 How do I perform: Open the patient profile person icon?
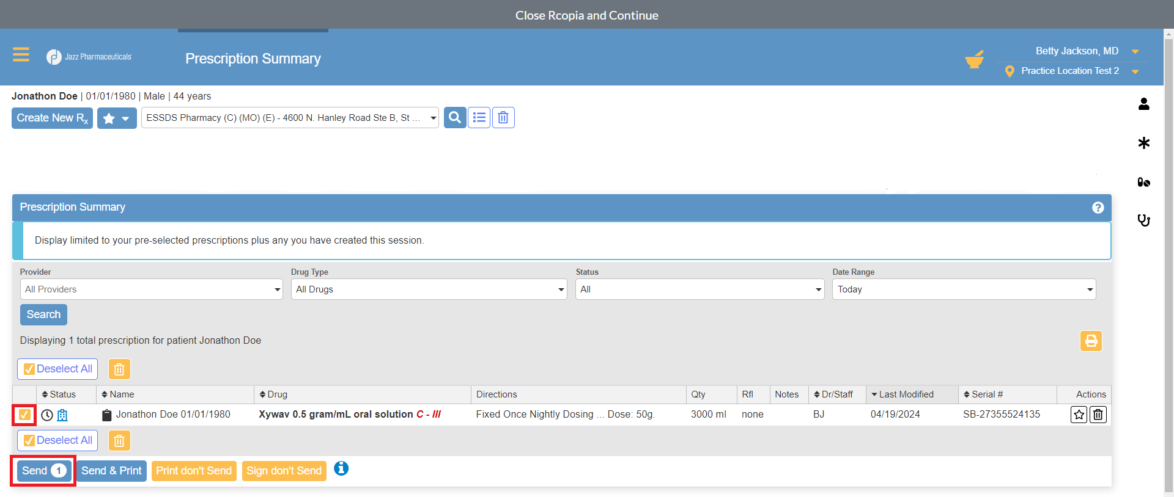(1144, 104)
